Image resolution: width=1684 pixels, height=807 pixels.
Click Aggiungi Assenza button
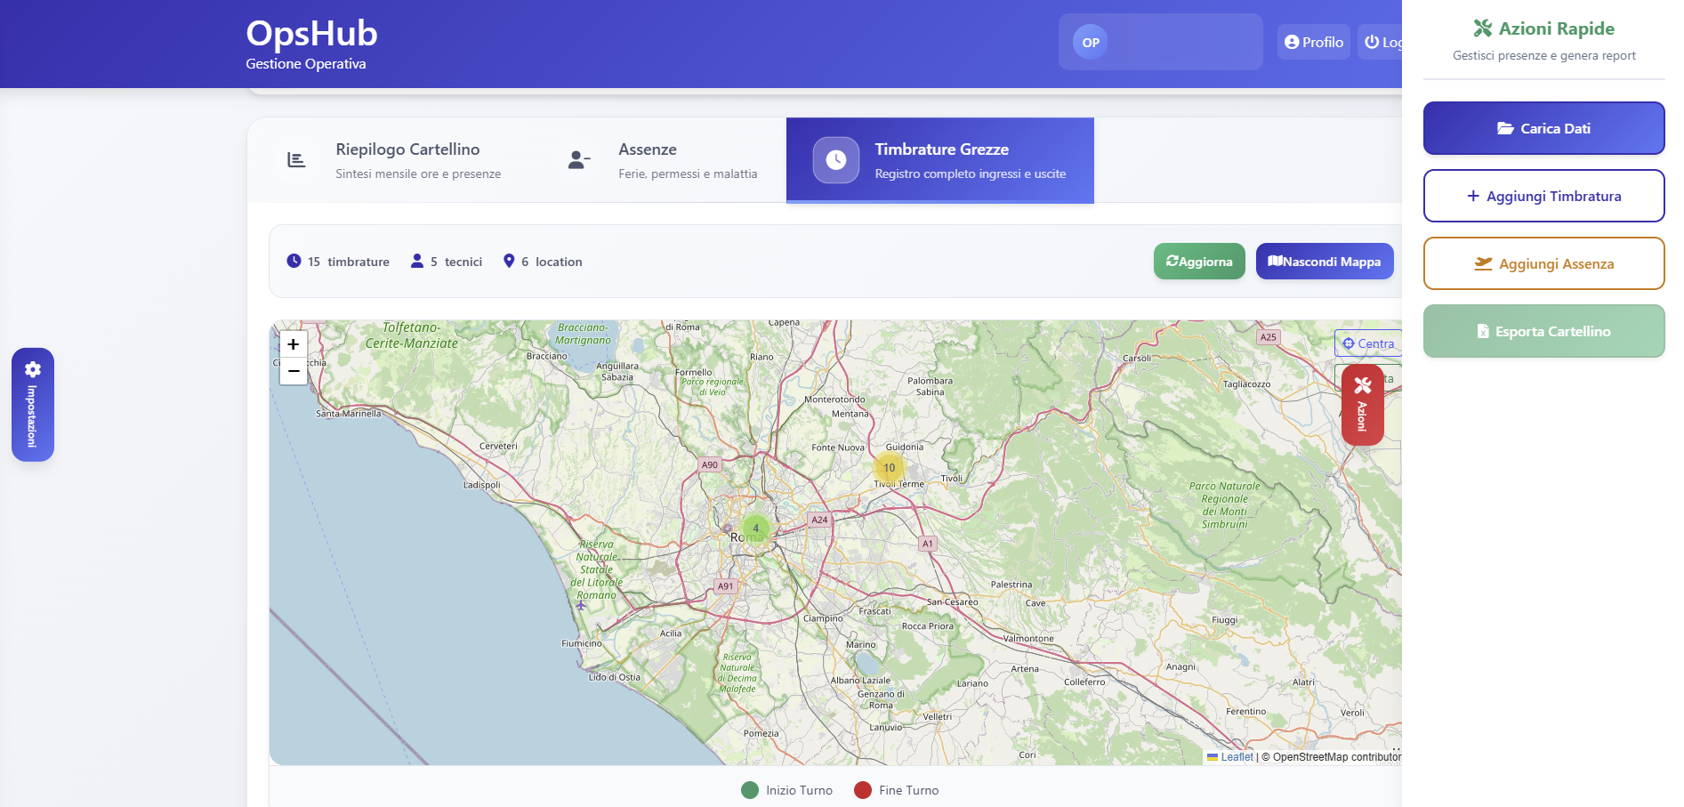(x=1544, y=263)
